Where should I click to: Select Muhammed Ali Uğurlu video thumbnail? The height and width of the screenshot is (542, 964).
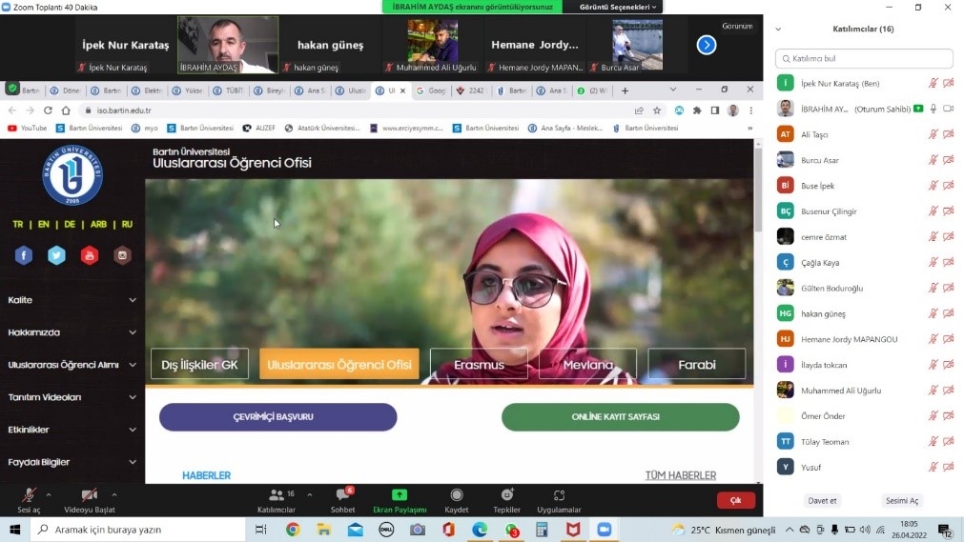click(433, 45)
